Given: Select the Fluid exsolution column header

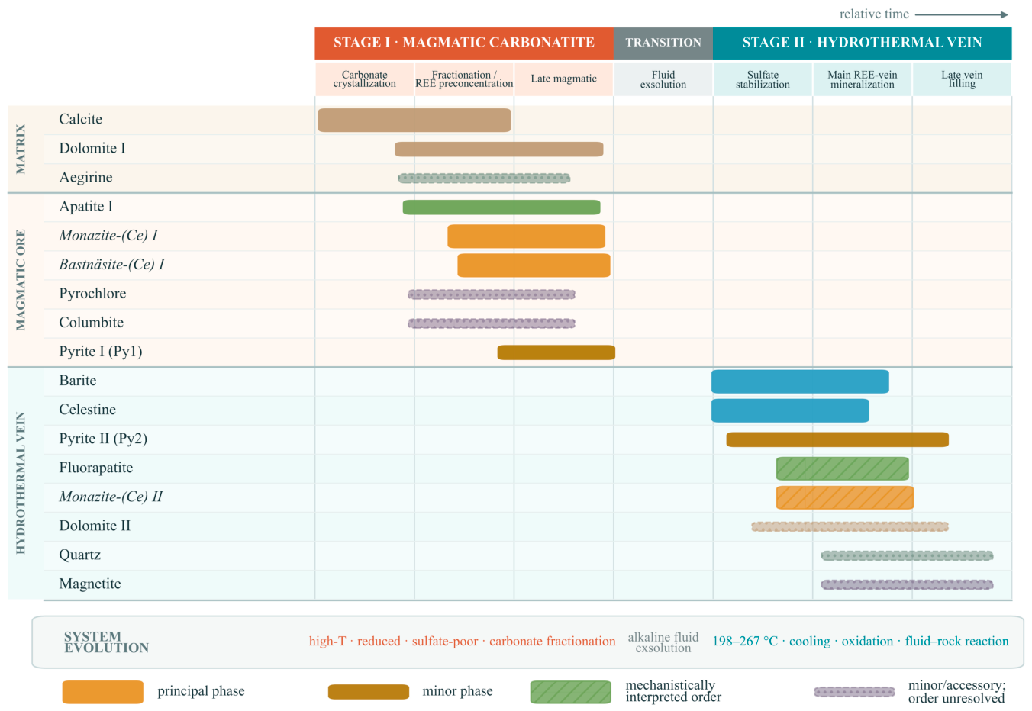Looking at the screenshot, I should point(663,79).
